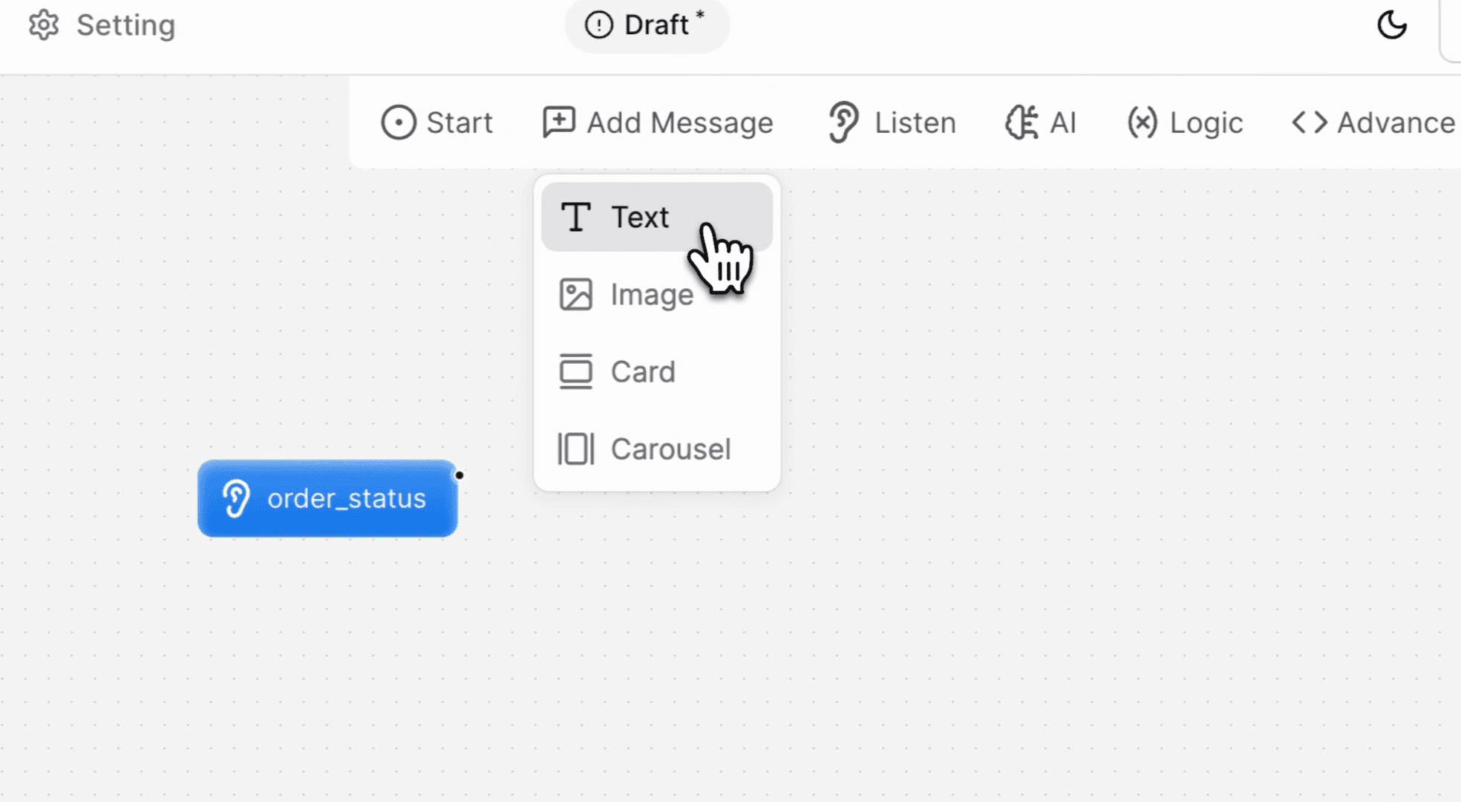Select Text from the message menu
This screenshot has height=802, width=1461.
(640, 218)
